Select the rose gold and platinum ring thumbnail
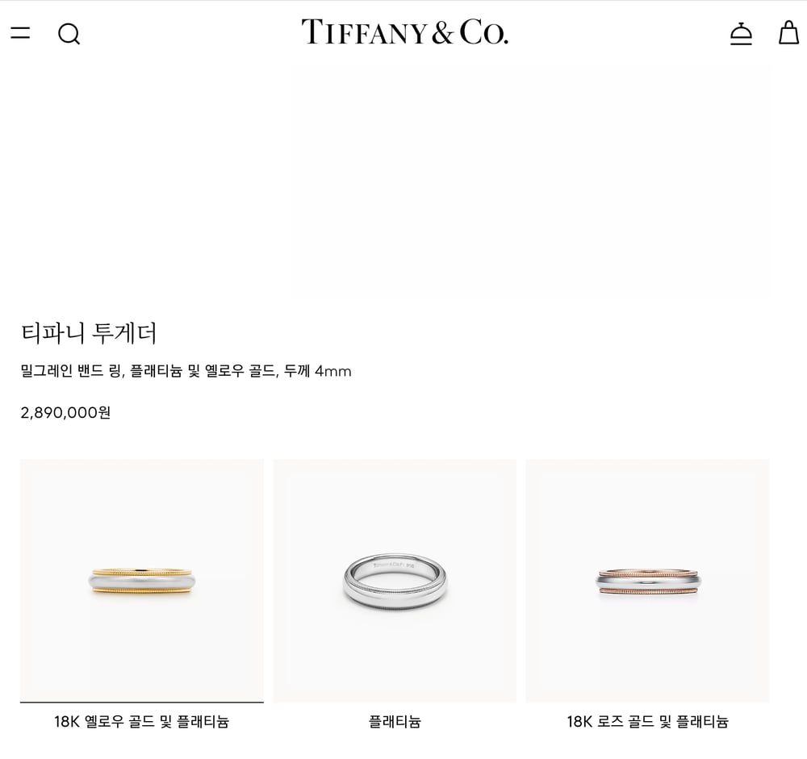 647,581
